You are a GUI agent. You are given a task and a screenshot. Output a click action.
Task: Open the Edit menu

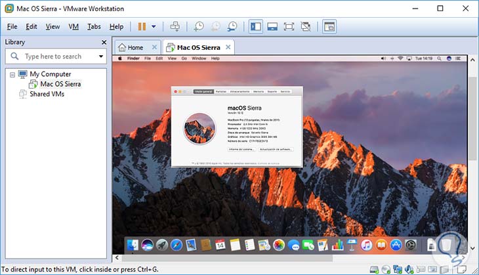[x=31, y=27]
